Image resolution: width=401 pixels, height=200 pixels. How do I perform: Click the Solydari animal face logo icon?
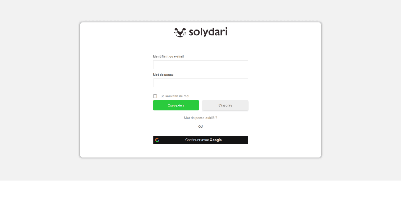[180, 33]
